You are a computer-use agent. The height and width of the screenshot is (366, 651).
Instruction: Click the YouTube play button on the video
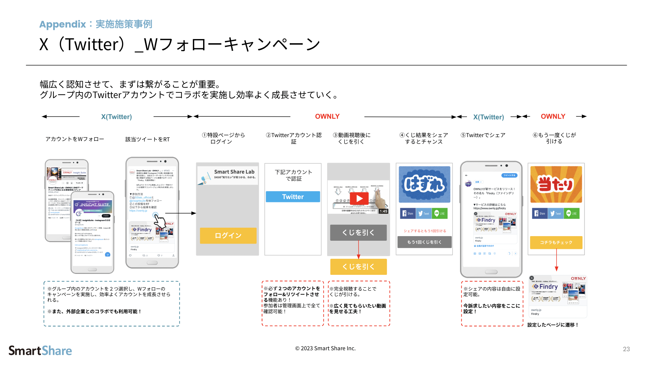[x=360, y=198]
